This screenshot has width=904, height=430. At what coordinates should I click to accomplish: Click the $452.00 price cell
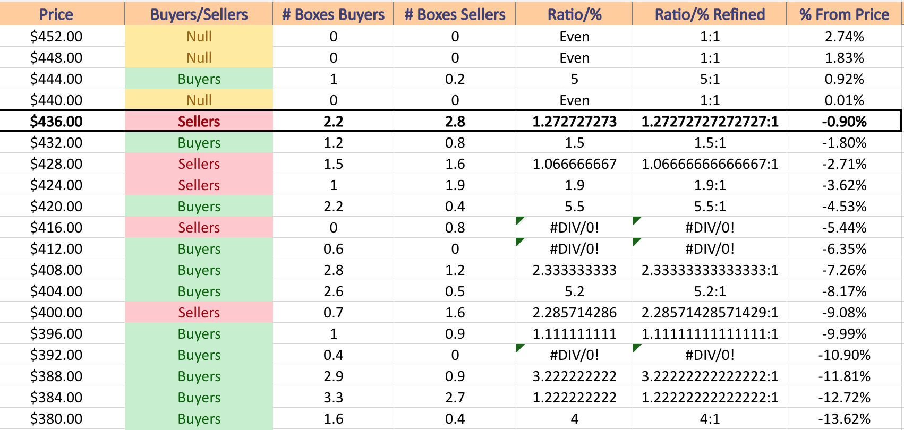tap(62, 37)
